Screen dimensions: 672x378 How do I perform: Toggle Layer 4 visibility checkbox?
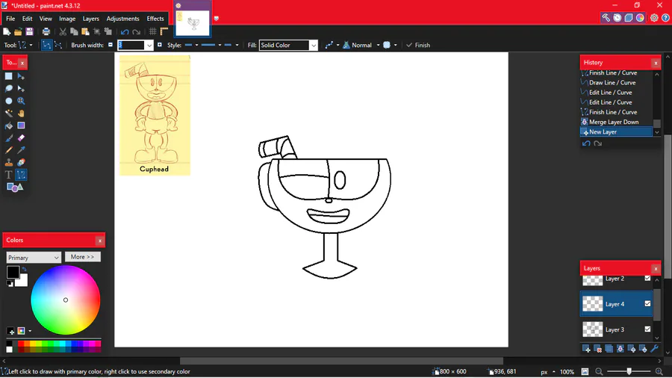(647, 303)
